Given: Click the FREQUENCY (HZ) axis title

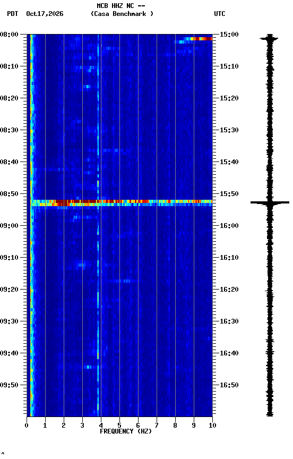Looking at the screenshot, I should click(126, 431).
